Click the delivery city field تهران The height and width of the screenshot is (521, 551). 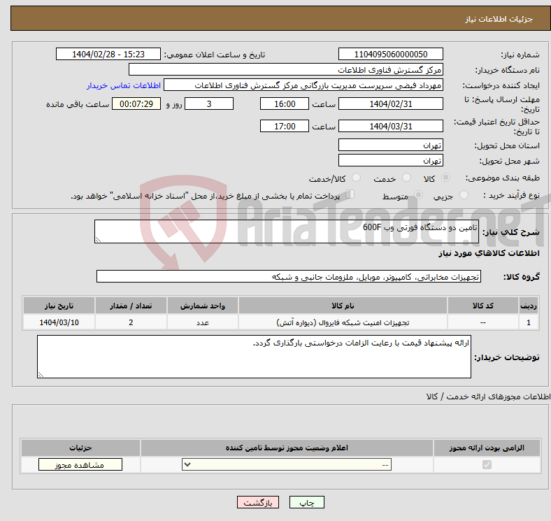pyautogui.click(x=391, y=160)
